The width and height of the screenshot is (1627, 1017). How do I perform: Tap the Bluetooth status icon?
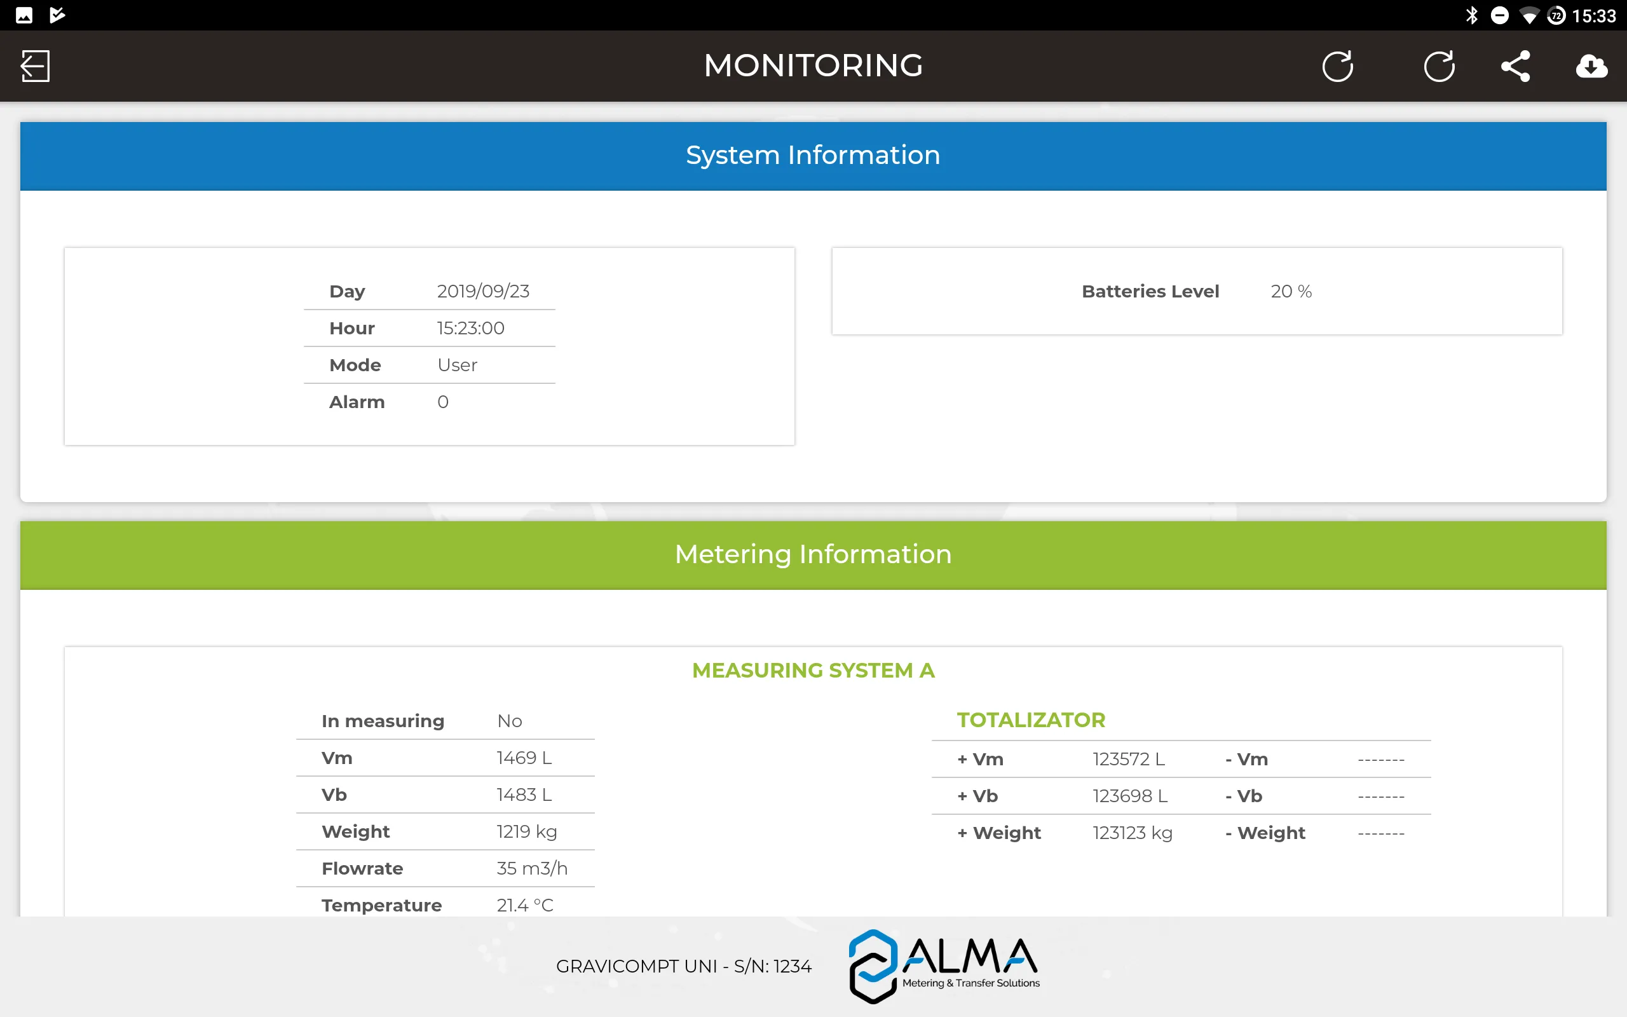(x=1472, y=15)
